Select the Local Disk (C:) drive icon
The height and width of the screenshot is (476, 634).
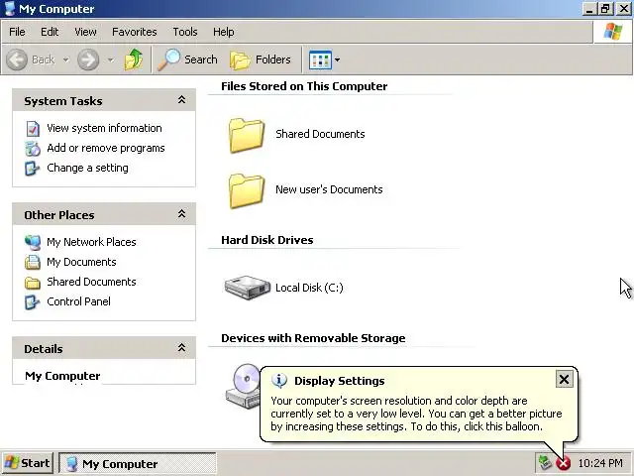[247, 287]
